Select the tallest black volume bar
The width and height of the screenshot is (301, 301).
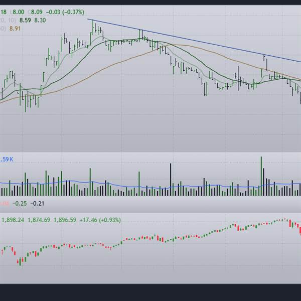[171, 180]
